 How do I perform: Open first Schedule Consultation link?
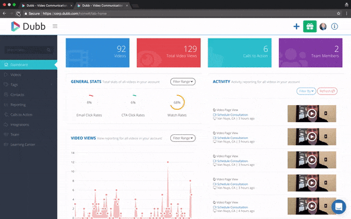point(232,114)
